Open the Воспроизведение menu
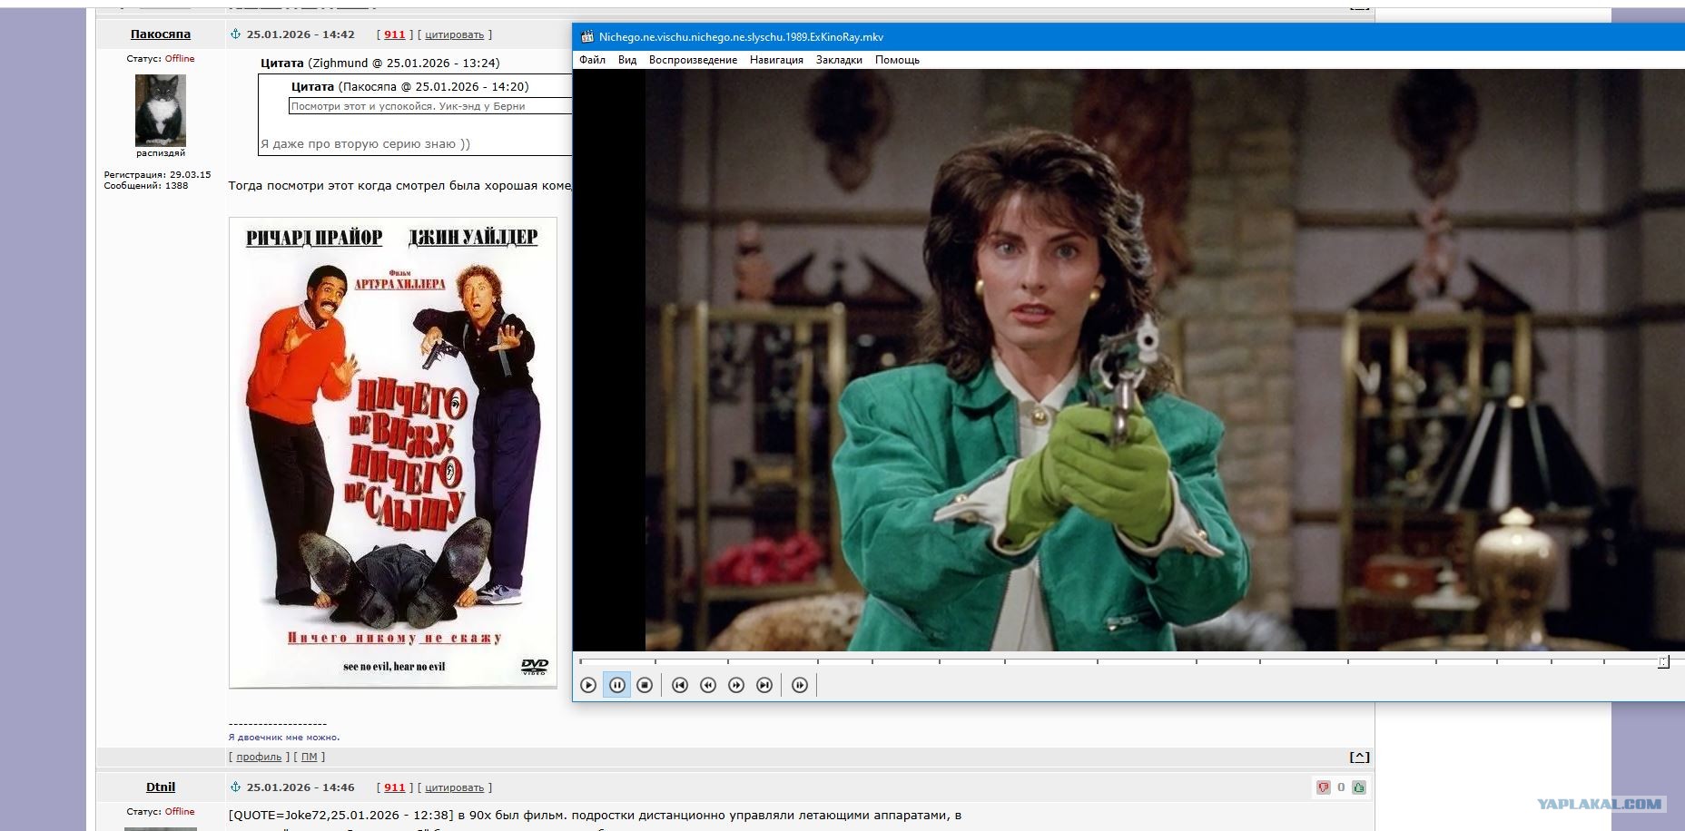This screenshot has height=831, width=1685. pyautogui.click(x=693, y=60)
